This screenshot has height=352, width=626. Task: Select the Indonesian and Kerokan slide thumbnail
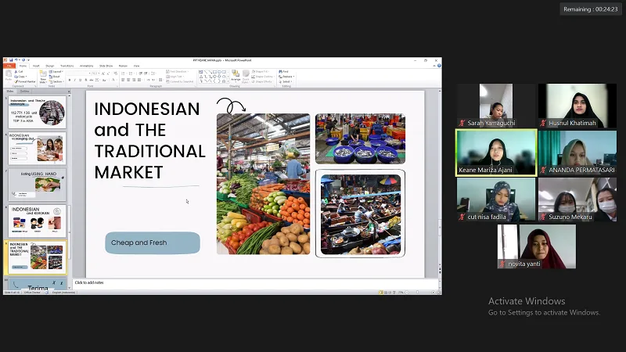(x=37, y=221)
